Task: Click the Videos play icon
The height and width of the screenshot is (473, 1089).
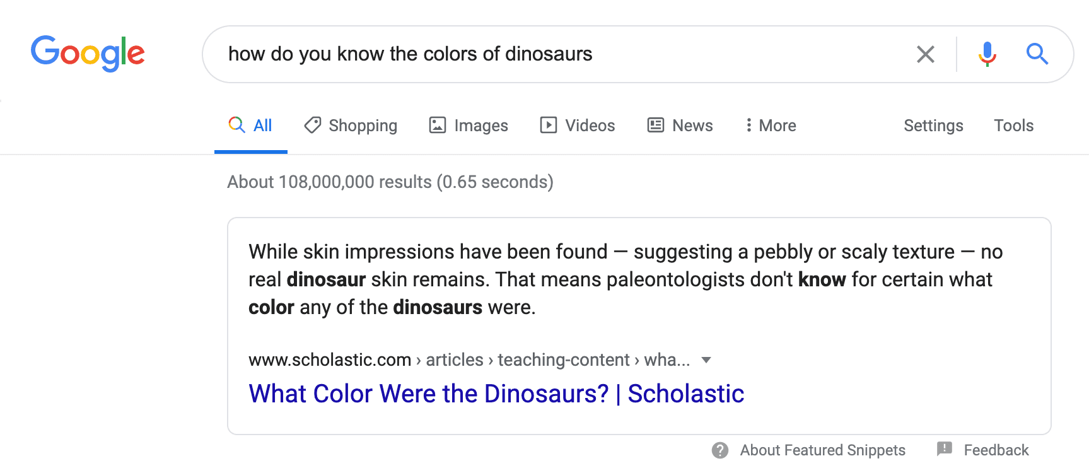Action: click(548, 125)
